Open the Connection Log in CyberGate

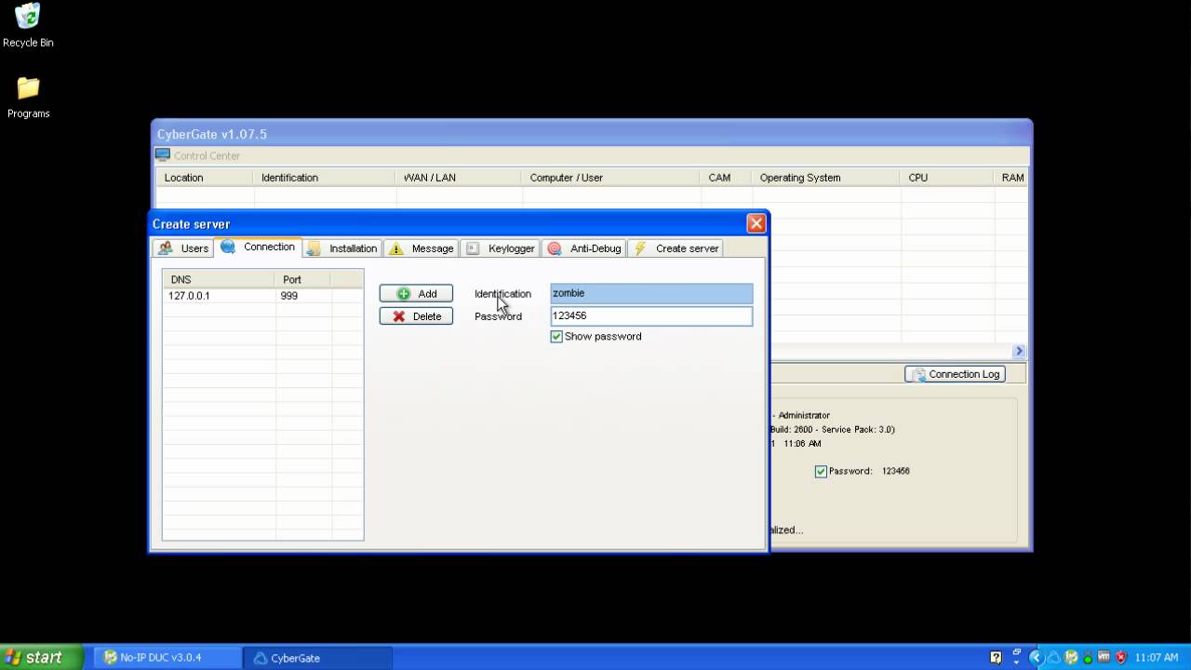(x=956, y=374)
